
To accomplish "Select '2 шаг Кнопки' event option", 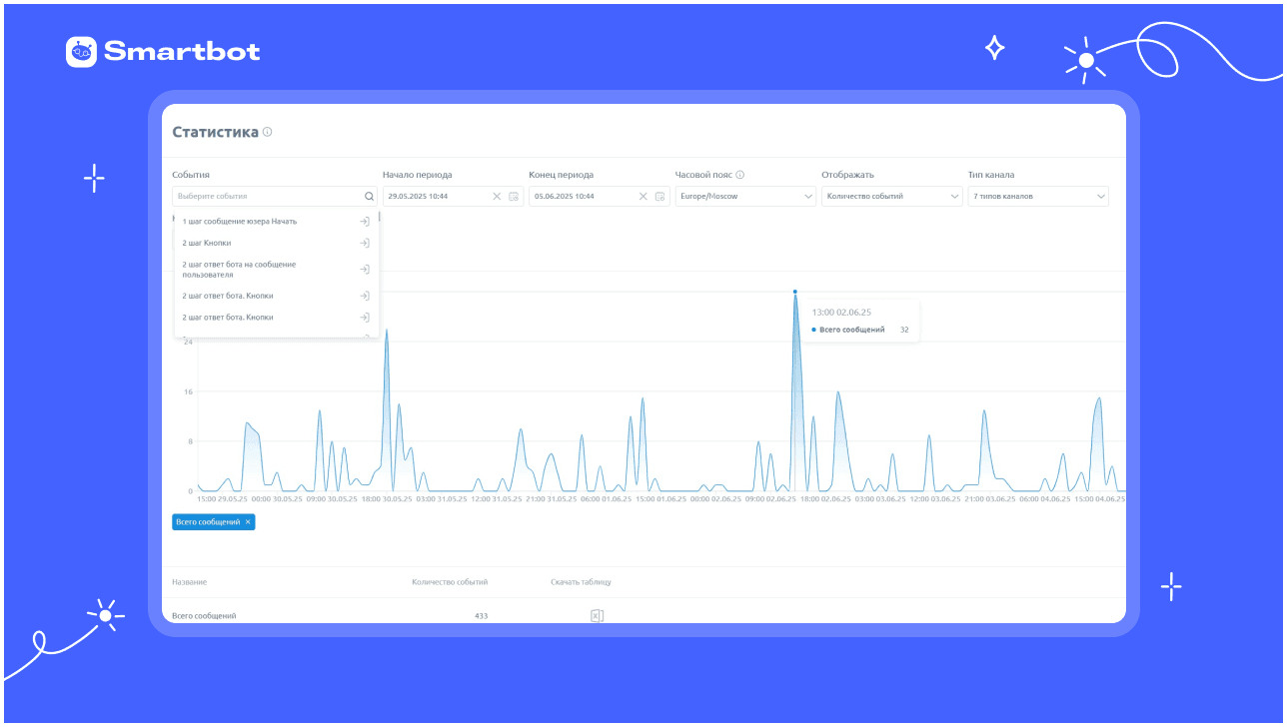I will (x=277, y=243).
